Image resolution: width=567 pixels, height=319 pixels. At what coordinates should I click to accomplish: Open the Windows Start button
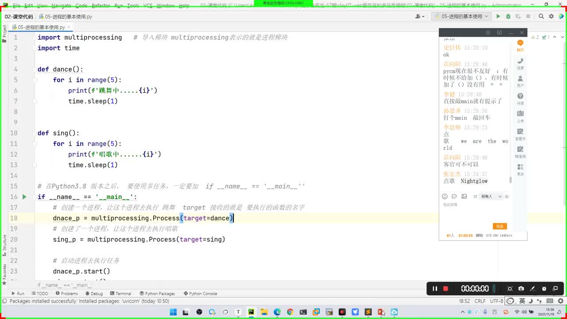[x=173, y=312]
